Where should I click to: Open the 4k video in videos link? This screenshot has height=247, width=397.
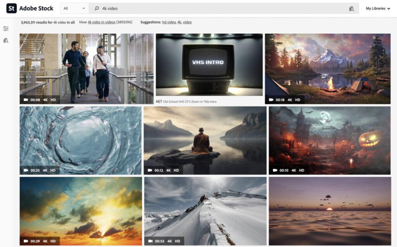[101, 22]
